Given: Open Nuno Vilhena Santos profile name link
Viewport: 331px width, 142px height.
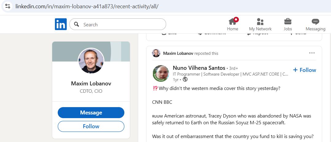Looking at the screenshot, I should (x=199, y=68).
